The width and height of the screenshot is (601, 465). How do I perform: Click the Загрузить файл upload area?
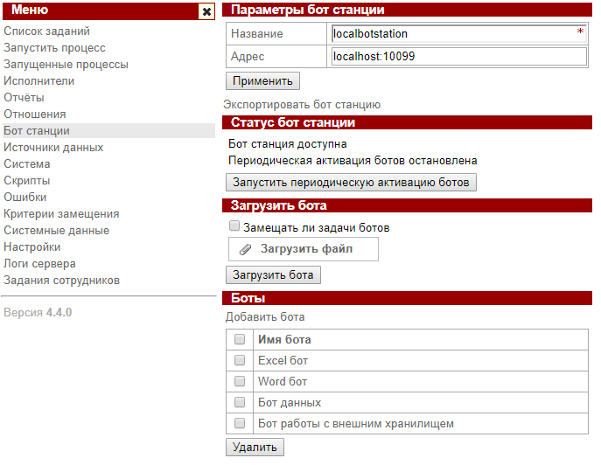point(304,249)
